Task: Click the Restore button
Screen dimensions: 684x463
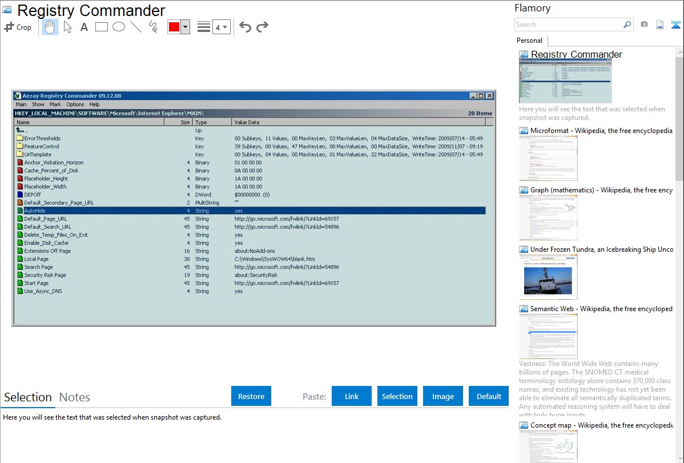Action: click(x=251, y=396)
